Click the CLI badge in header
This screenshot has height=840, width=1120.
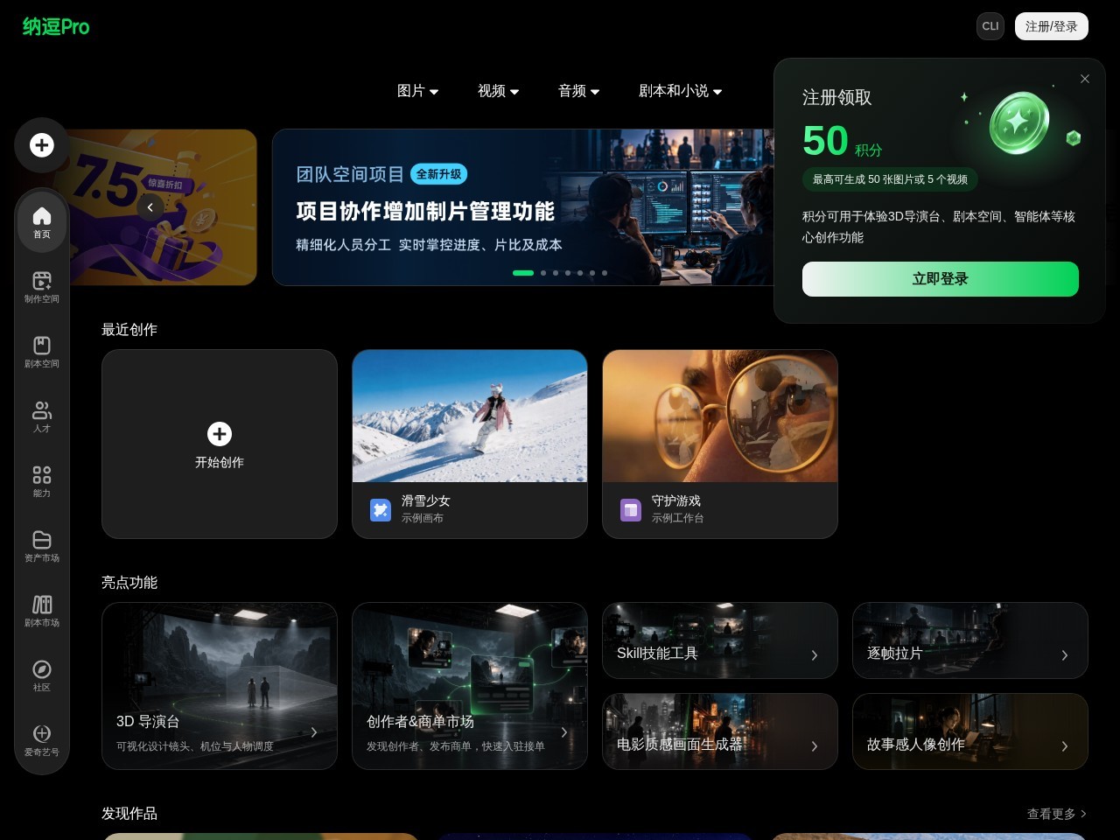point(990,26)
